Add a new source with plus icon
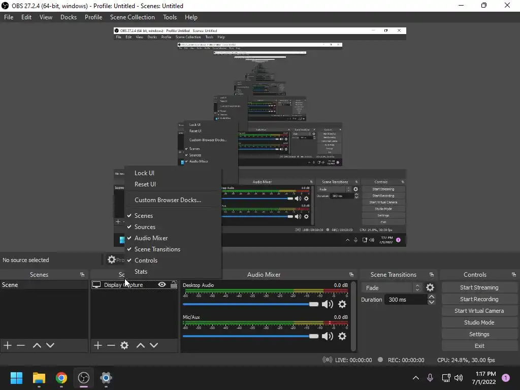Viewport: 520px width, 390px height. pyautogui.click(x=98, y=345)
